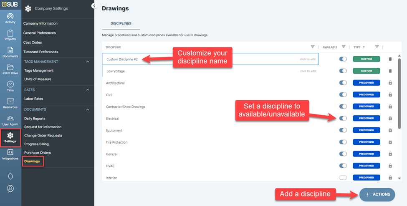The width and height of the screenshot is (407, 206).
Task: Collapse the Rates section
Action: coord(88,90)
